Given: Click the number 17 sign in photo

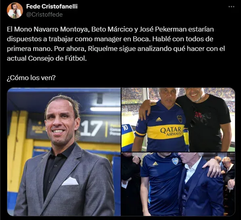Looking at the screenshot, I should point(91,129).
